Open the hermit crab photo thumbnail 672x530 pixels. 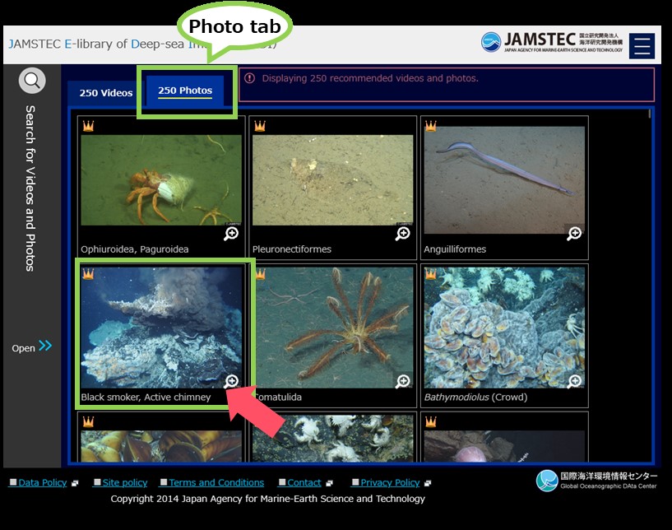161,180
